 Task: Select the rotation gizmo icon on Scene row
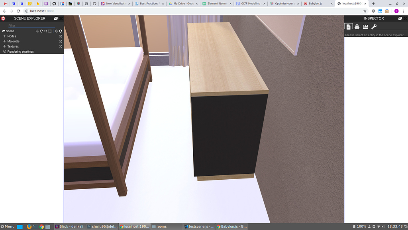41,31
